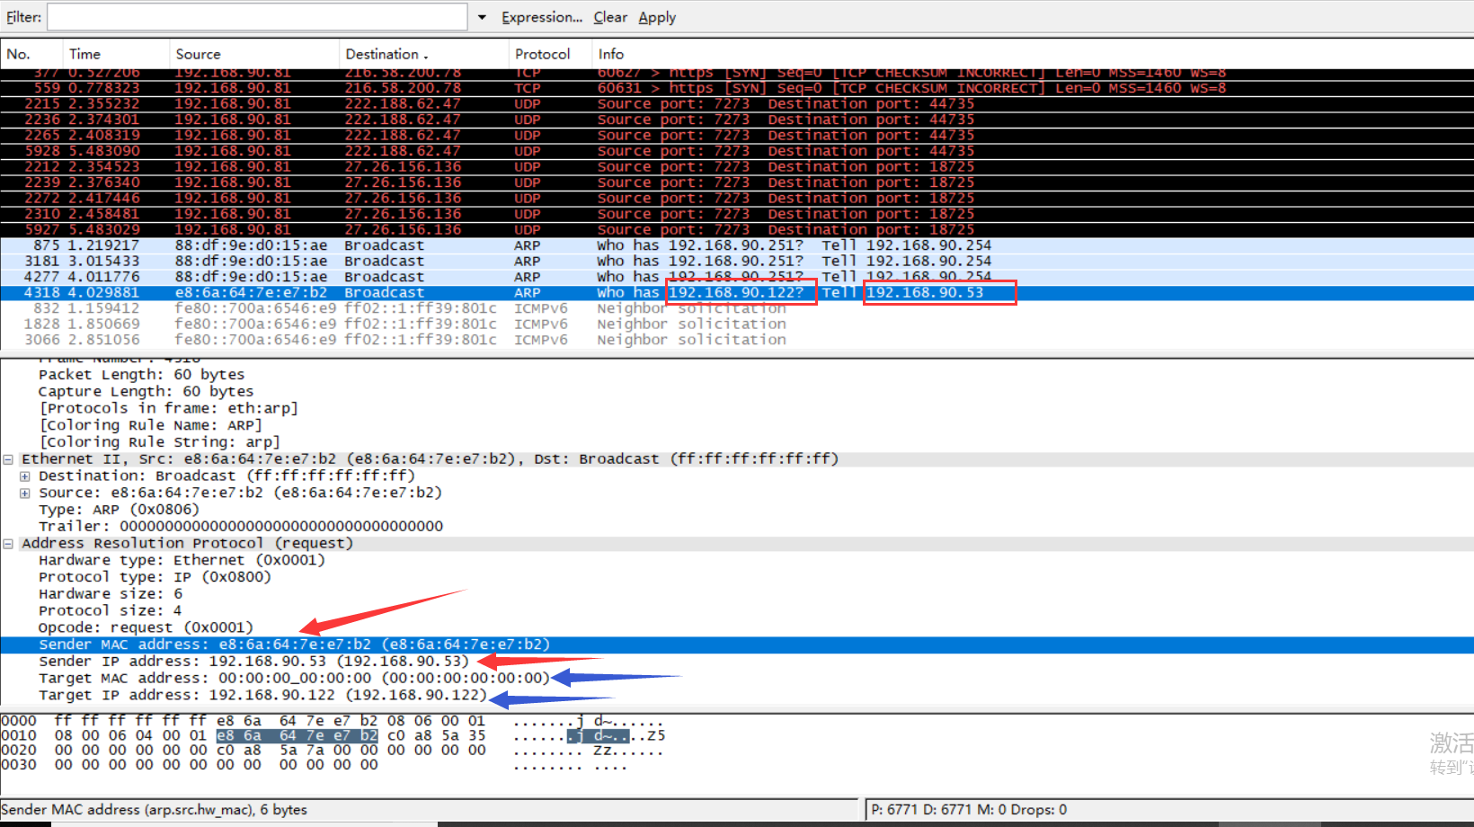Select ARP packet 4277 row
Viewport: 1474px width, 827px height.
click(737, 277)
